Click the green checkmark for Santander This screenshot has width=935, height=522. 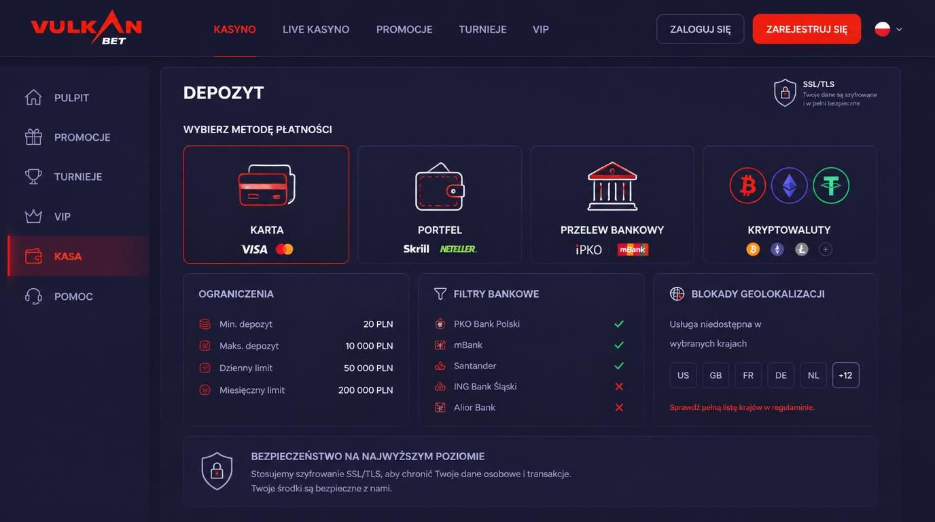(619, 366)
